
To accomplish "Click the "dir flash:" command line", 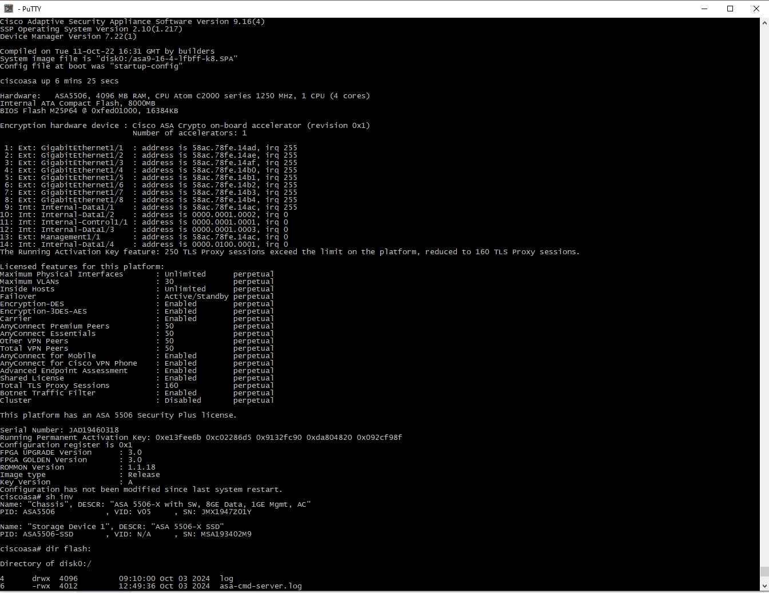I will pos(46,549).
